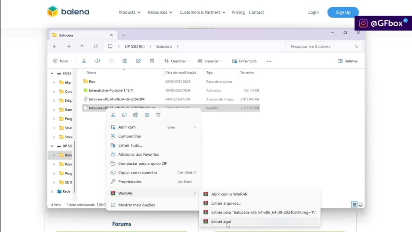Go forward with the Explorer forward arrow
The image size is (412, 232).
point(68,46)
